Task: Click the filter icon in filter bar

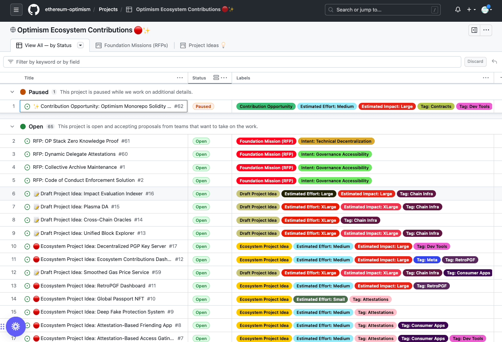Action: point(11,62)
